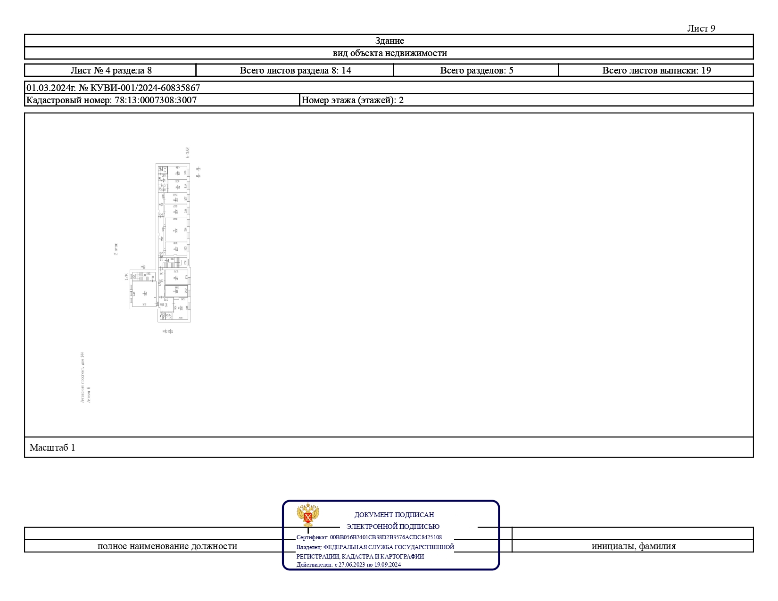The height and width of the screenshot is (601, 778).
Task: Click the rotated "2 этаж" label beside the plan
Action: pos(116,249)
